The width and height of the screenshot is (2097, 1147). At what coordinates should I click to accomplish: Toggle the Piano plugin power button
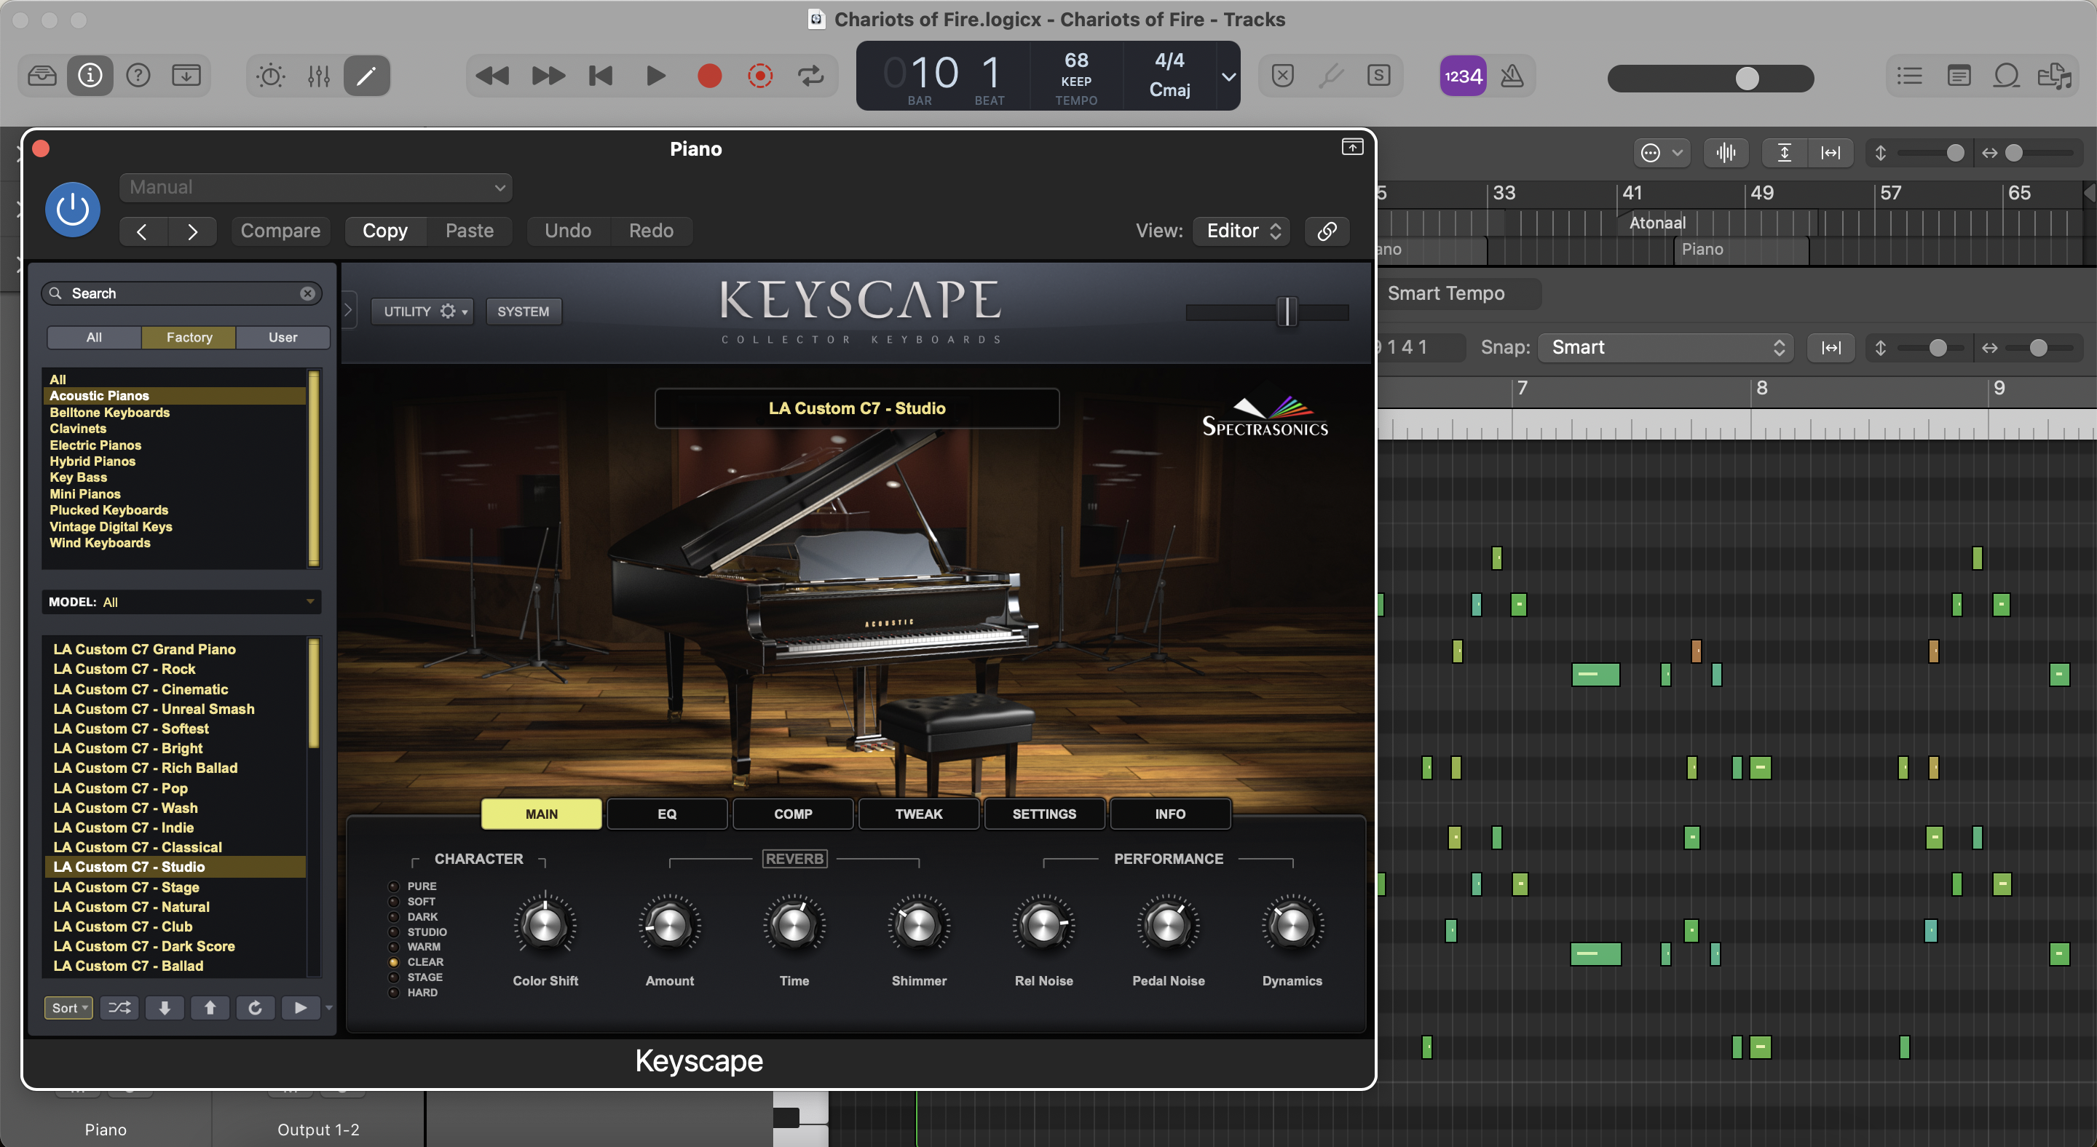[x=73, y=209]
